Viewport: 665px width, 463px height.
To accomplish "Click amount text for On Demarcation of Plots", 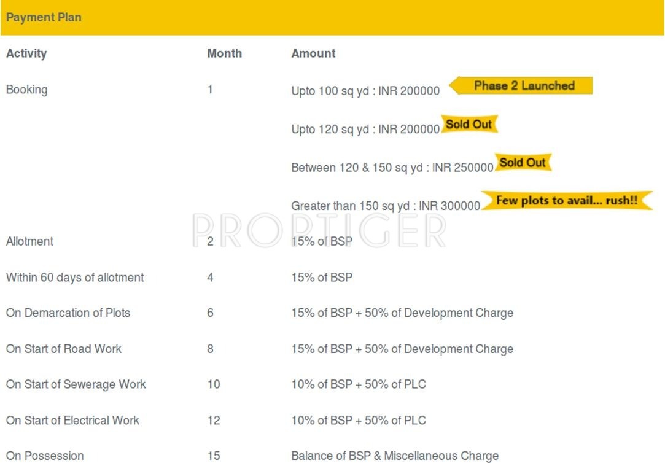I will pyautogui.click(x=402, y=313).
